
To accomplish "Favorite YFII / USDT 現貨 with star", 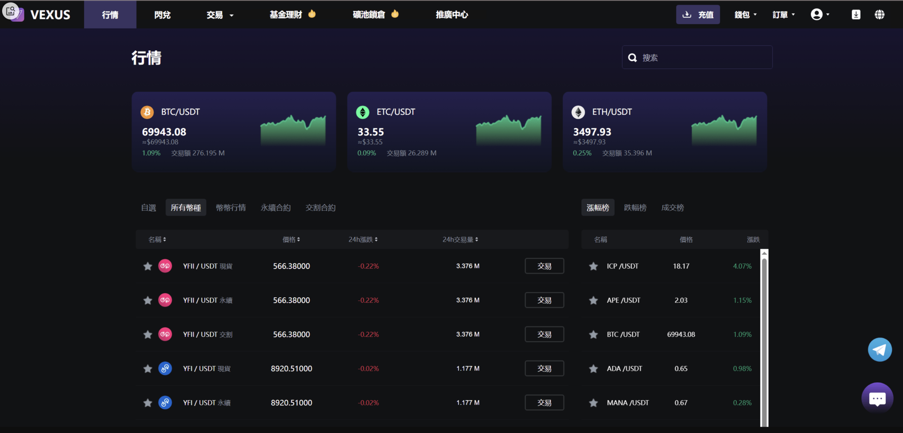I will click(x=147, y=266).
